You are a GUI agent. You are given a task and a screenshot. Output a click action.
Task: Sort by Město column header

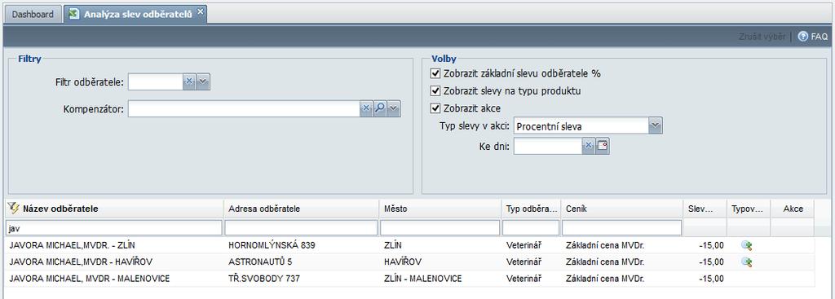pyautogui.click(x=441, y=209)
